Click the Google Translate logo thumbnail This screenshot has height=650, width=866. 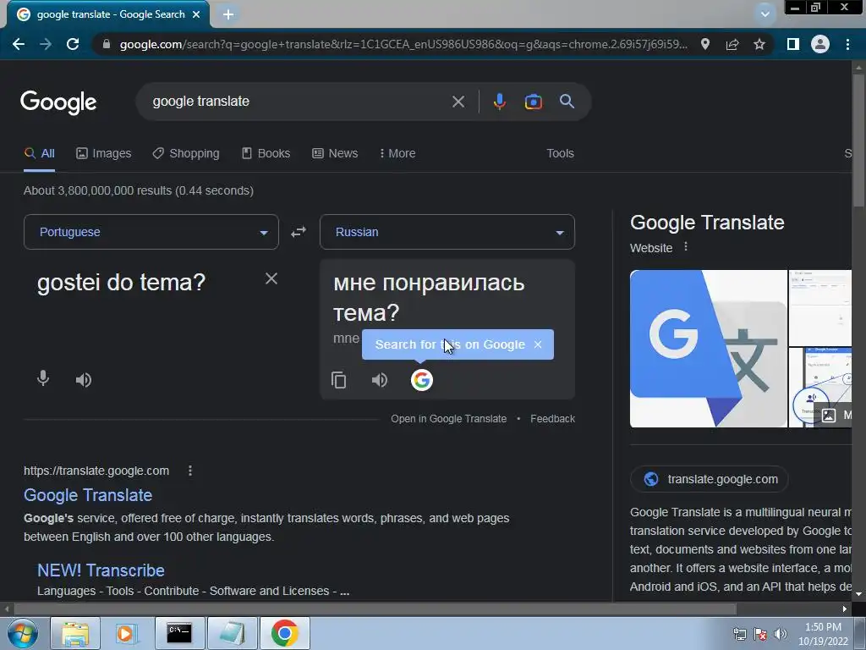709,349
